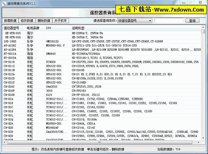Select row CH-K11B
Screen dimensions: 208x154
click(x=102, y=62)
